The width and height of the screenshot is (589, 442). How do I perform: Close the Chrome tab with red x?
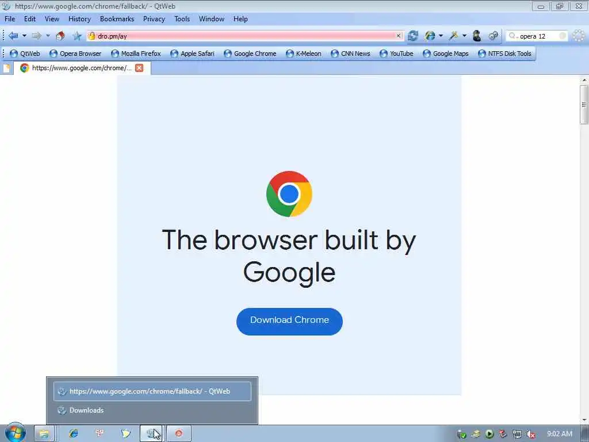(139, 68)
